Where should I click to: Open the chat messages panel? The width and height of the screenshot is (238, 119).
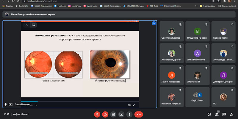224,114
